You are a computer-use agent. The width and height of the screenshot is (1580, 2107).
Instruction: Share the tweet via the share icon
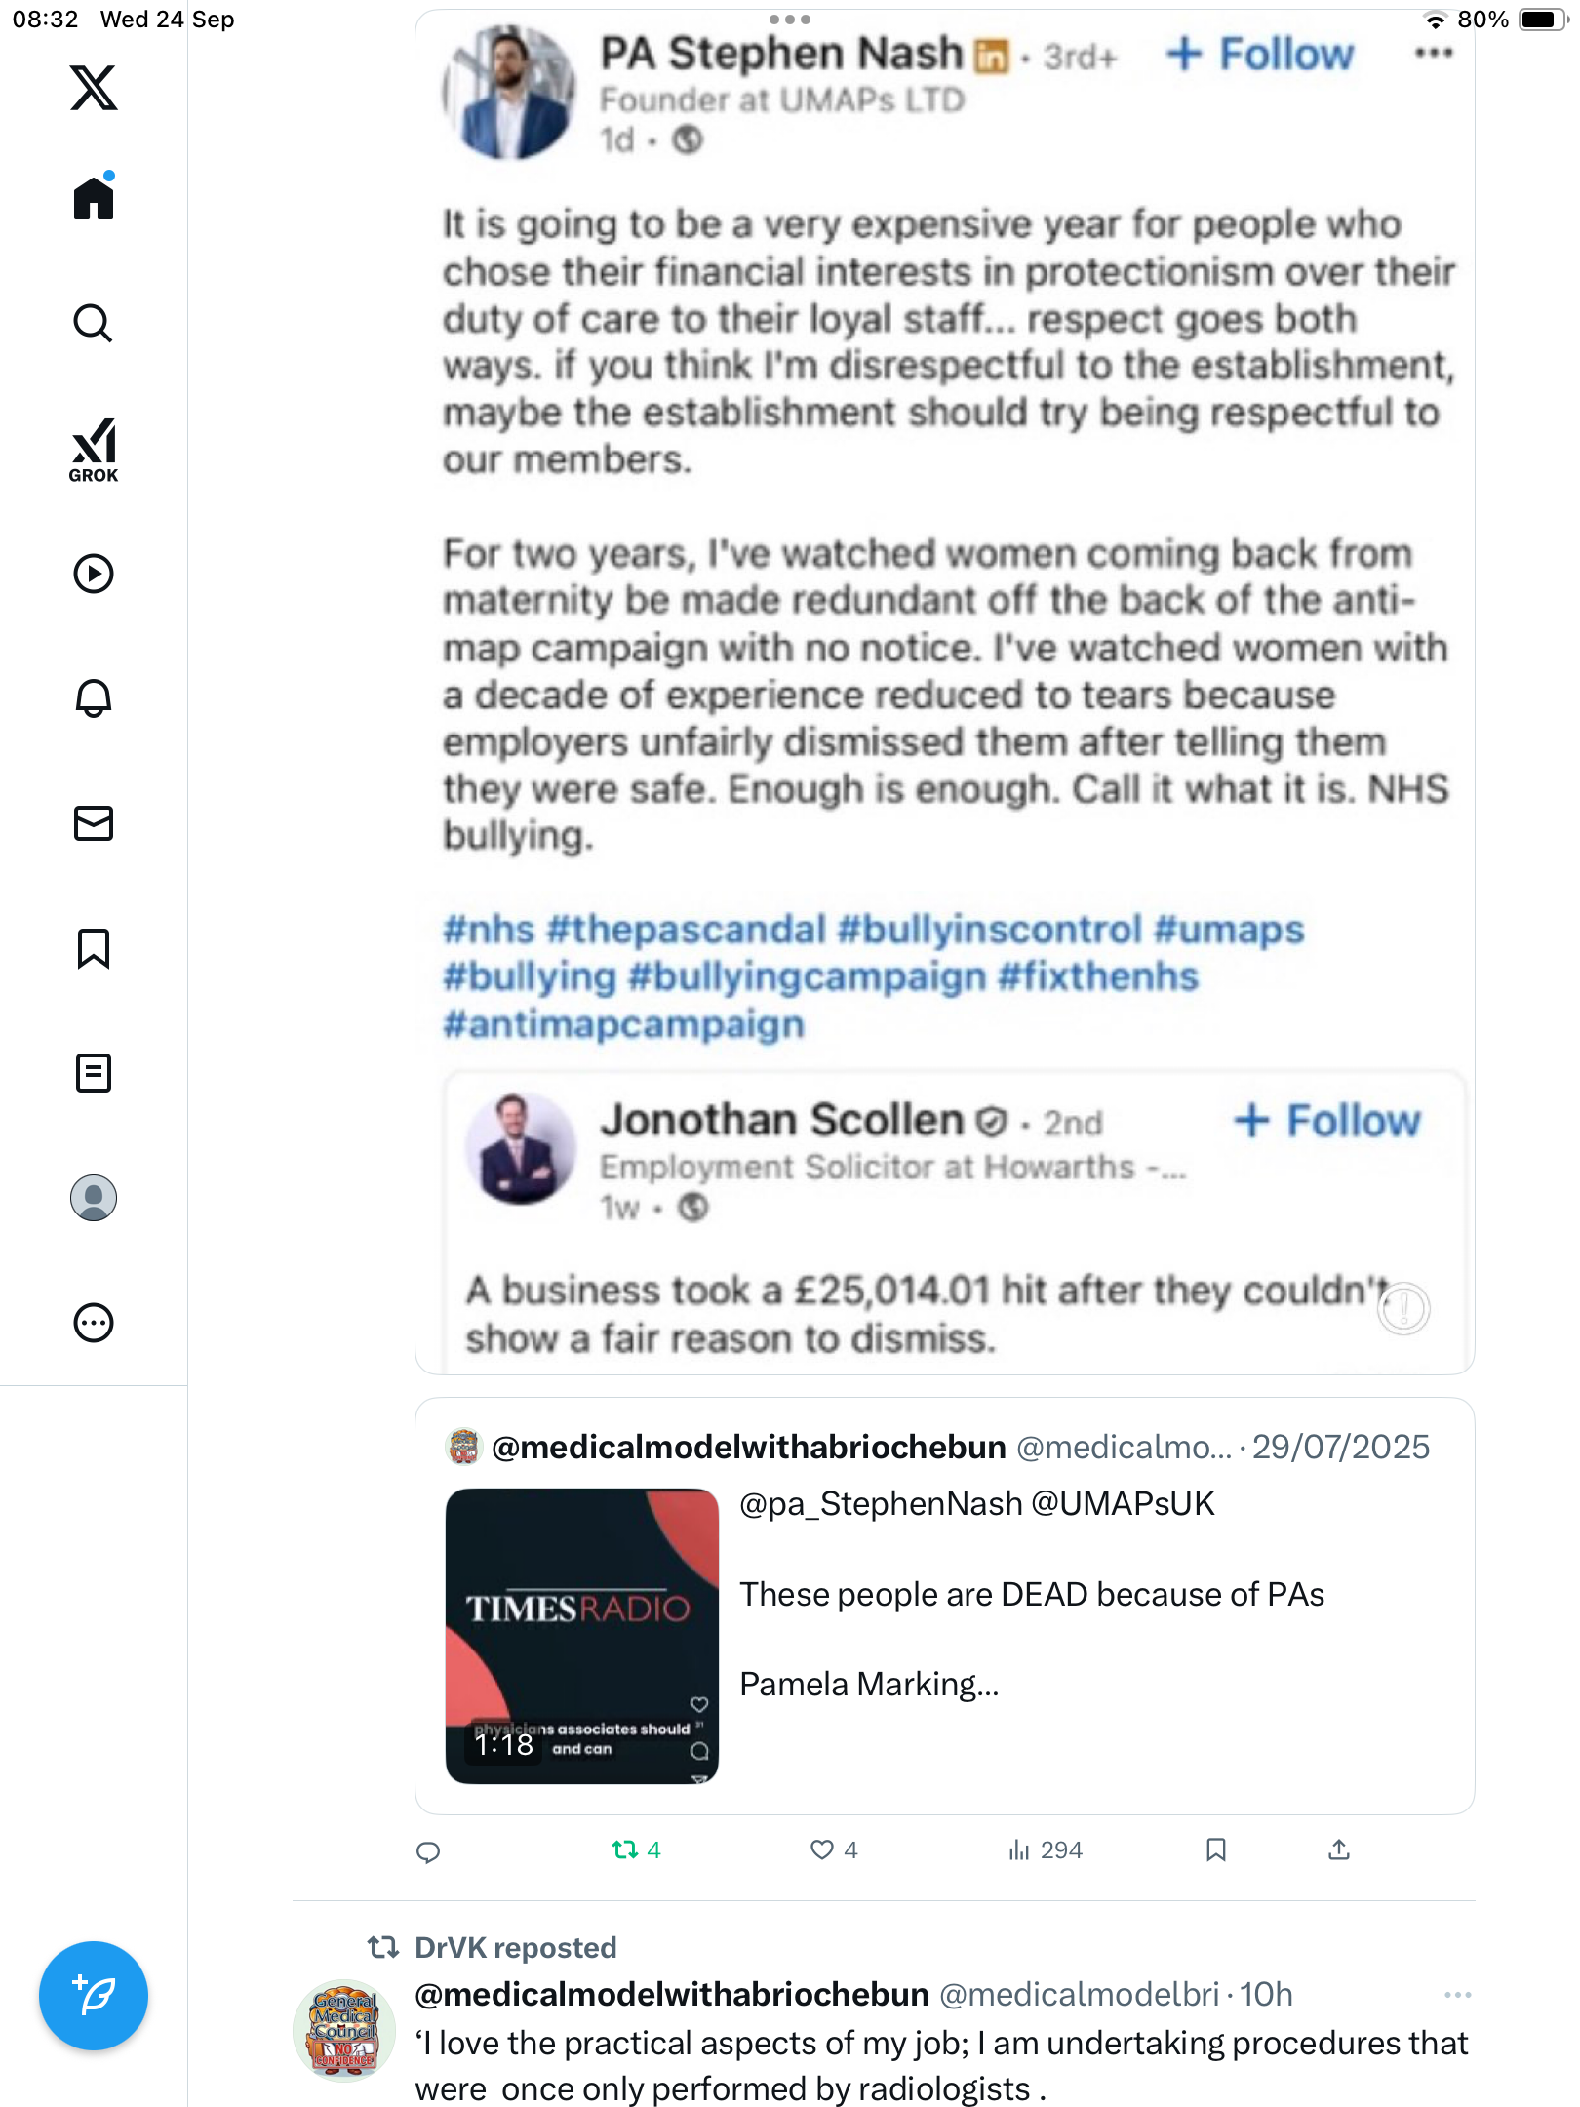click(x=1339, y=1849)
